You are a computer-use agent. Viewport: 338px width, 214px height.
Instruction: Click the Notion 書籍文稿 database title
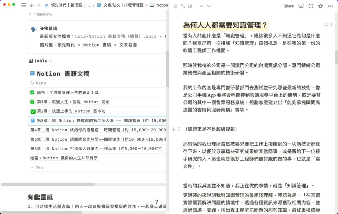(63, 74)
